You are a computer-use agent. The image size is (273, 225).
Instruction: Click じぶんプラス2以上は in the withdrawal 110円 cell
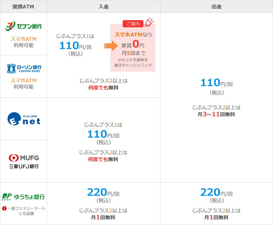click(x=216, y=107)
